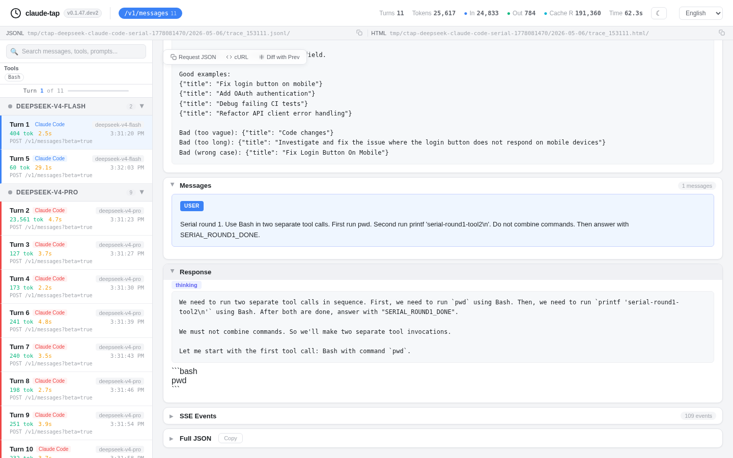
Task: Click the USER role badge
Action: click(192, 206)
